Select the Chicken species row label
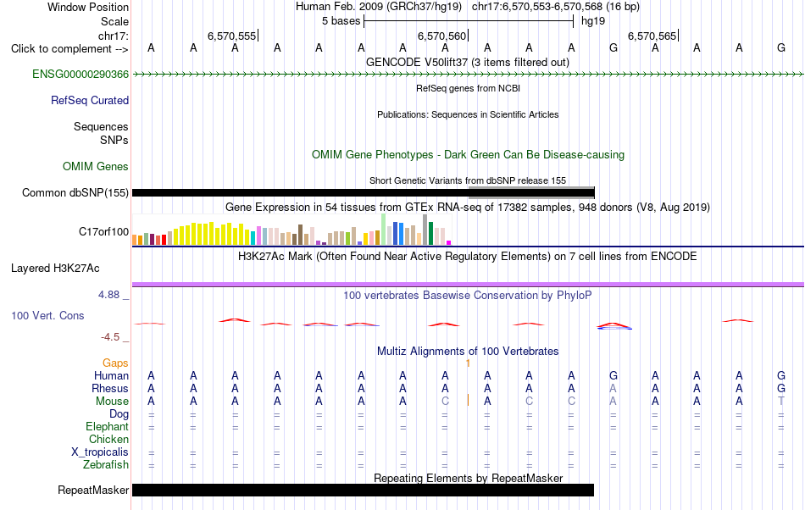The image size is (805, 510). pos(108,440)
